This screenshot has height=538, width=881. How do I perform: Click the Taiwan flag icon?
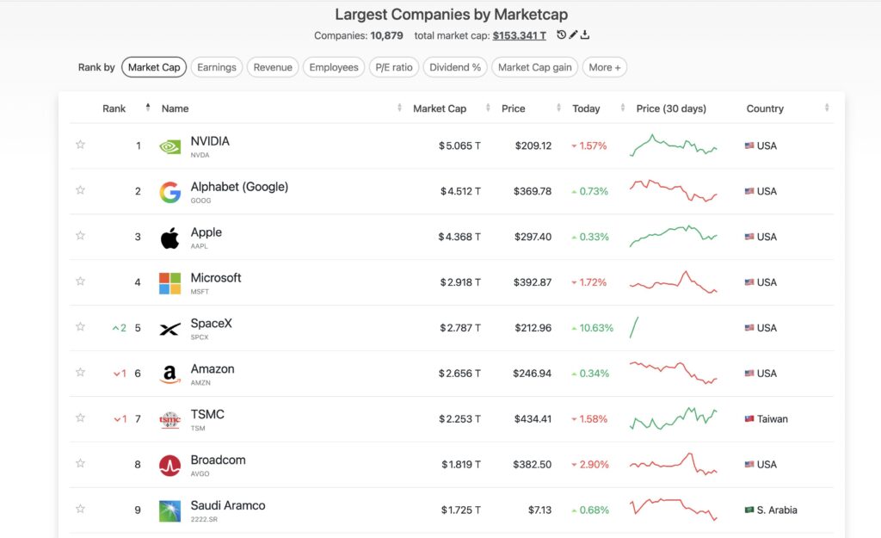749,419
